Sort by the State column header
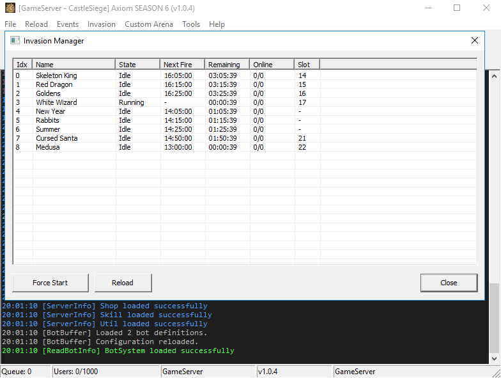The height and width of the screenshot is (378, 501). (138, 64)
